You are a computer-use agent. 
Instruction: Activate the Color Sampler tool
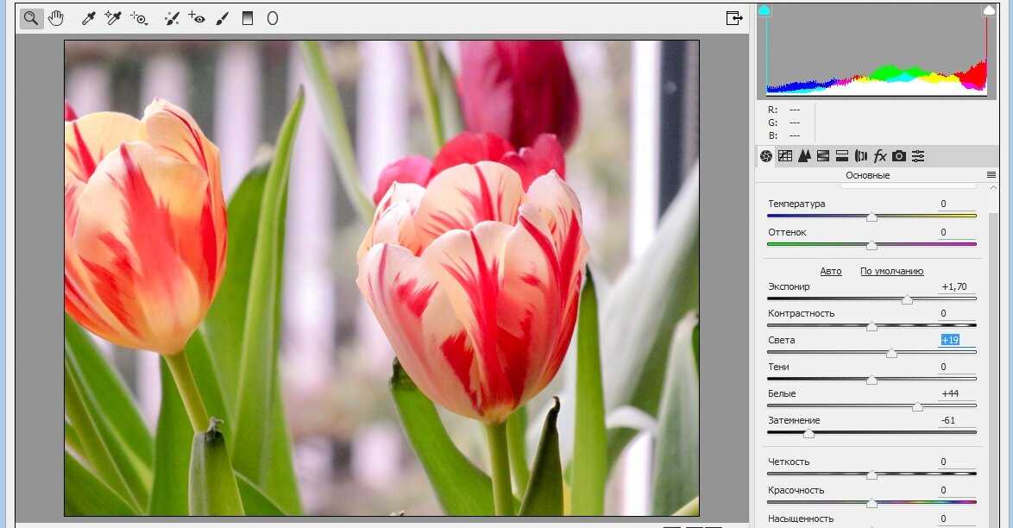(x=113, y=18)
